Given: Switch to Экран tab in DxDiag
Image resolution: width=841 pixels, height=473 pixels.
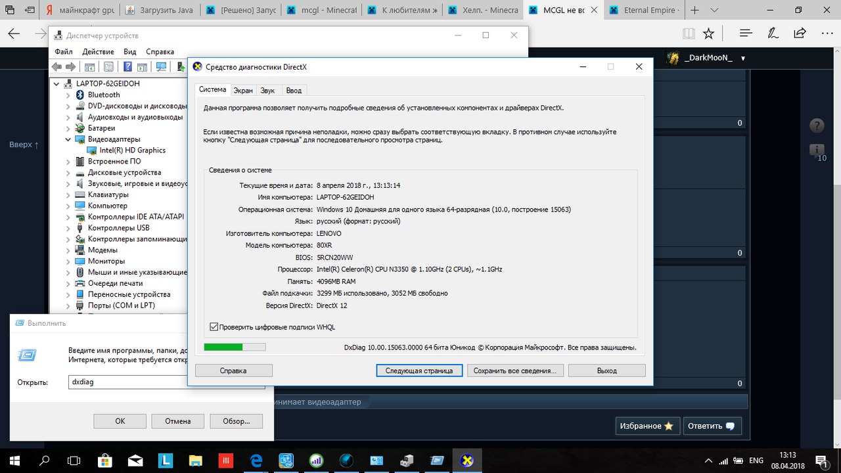Looking at the screenshot, I should pyautogui.click(x=242, y=91).
